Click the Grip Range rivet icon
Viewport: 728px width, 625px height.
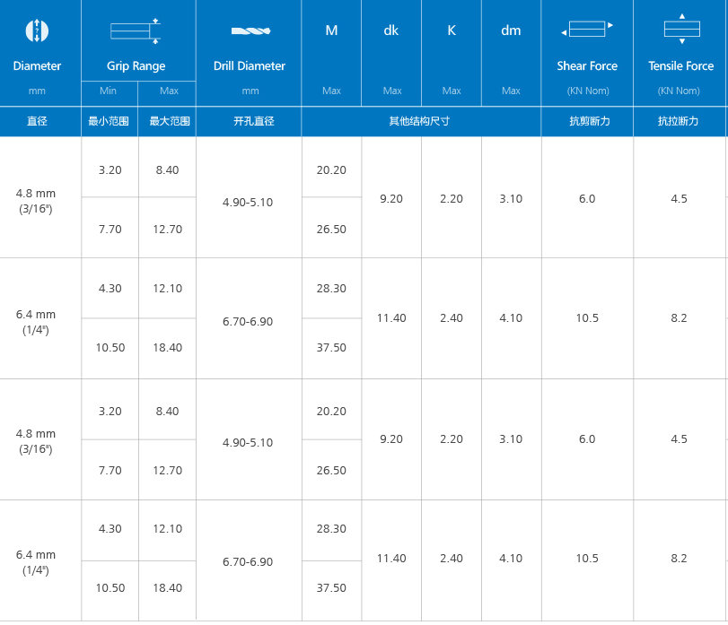pyautogui.click(x=136, y=30)
